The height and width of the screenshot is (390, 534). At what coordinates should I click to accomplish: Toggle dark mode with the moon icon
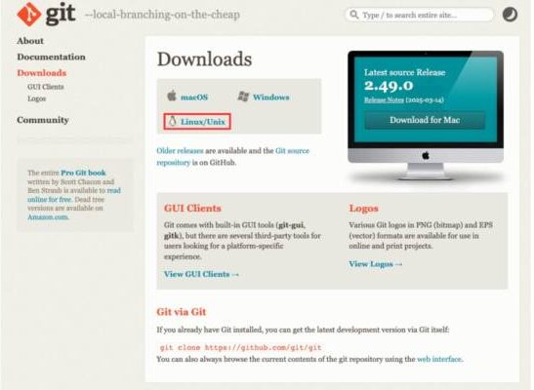(510, 15)
